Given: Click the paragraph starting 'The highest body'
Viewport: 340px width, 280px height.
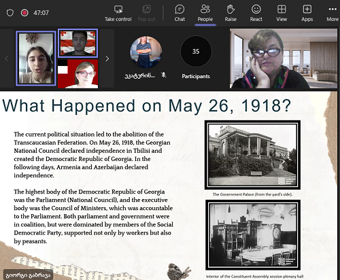Looking at the screenshot, I should point(93,216).
